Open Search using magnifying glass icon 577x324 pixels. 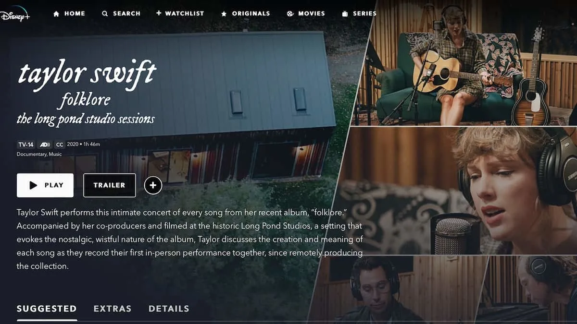pyautogui.click(x=105, y=14)
